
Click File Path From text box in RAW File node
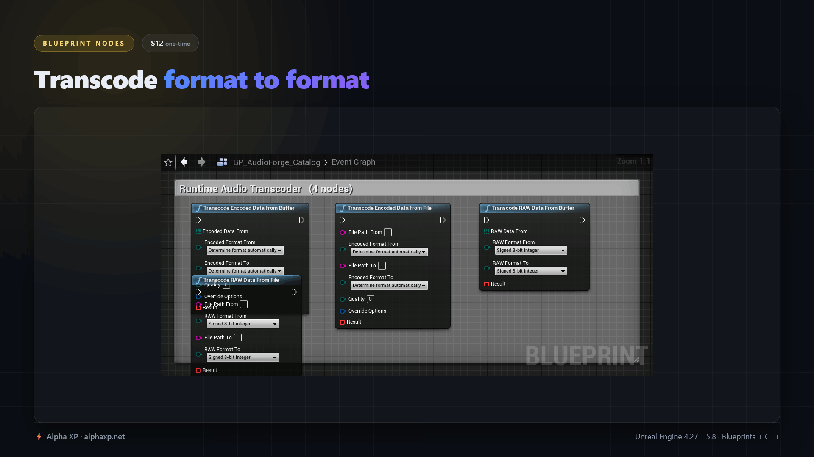[244, 304]
